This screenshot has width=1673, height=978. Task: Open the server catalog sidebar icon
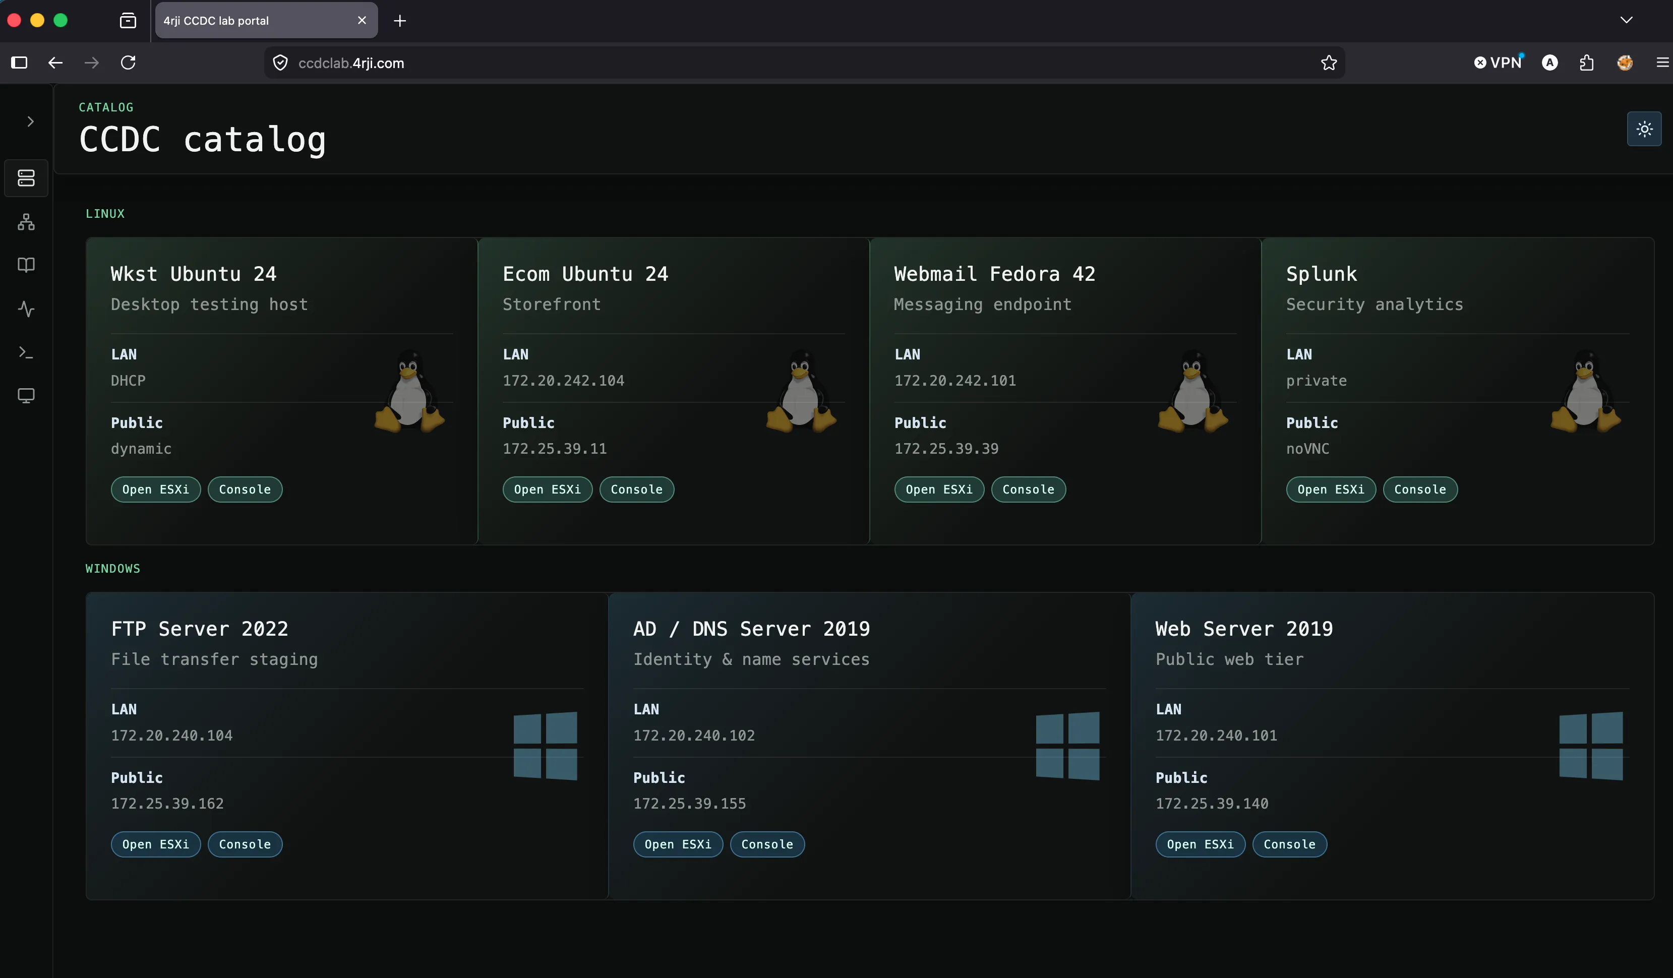point(26,178)
